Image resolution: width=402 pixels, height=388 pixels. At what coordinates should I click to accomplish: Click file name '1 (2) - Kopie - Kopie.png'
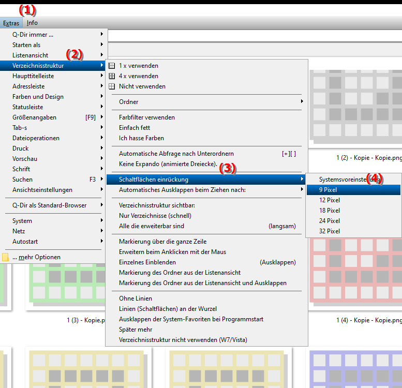point(369,158)
